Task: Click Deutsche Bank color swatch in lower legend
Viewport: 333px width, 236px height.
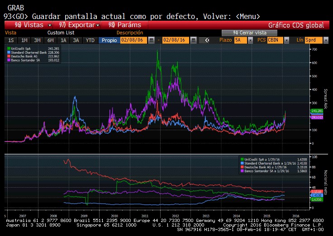Action: point(240,166)
